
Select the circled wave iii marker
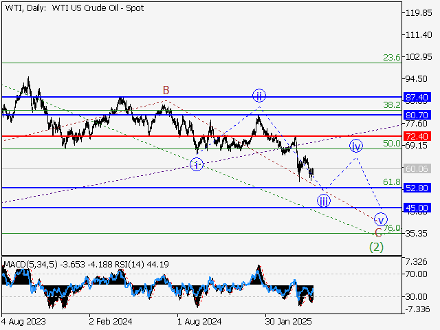323,201
